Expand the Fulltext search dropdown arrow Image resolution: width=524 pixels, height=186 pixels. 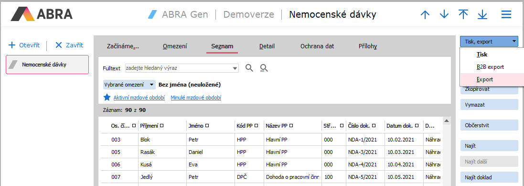point(235,68)
